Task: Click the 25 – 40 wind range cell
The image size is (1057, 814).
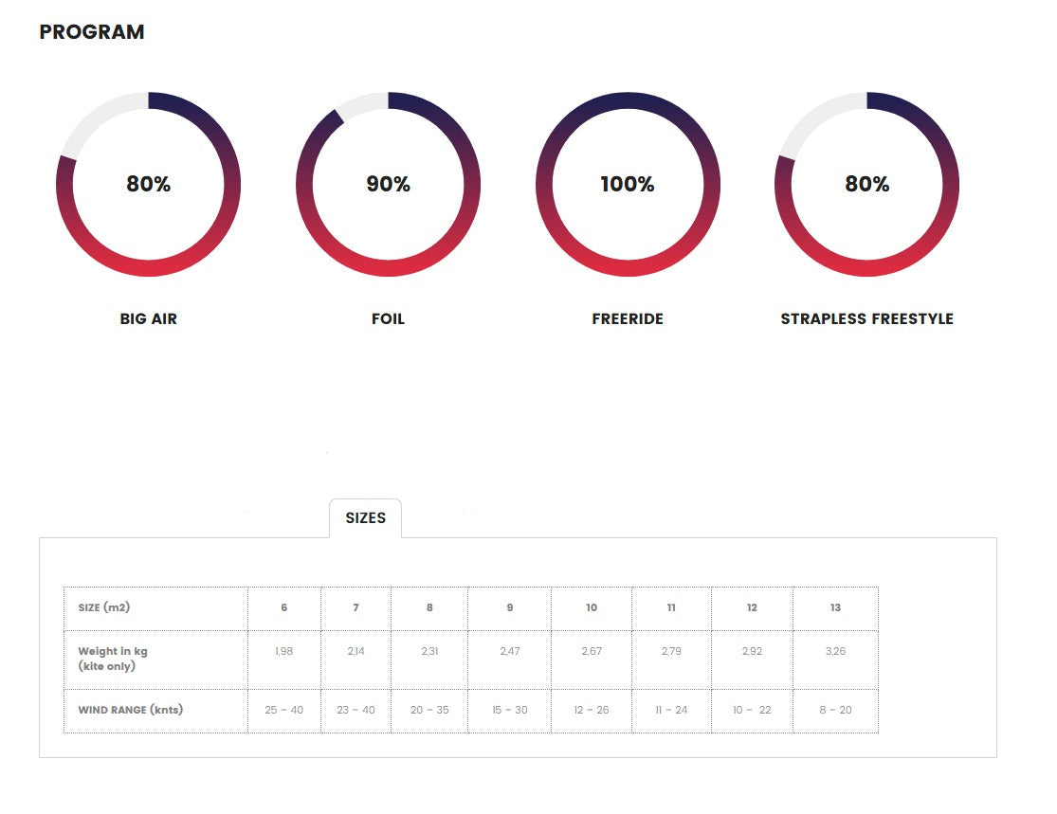Action: click(x=284, y=710)
